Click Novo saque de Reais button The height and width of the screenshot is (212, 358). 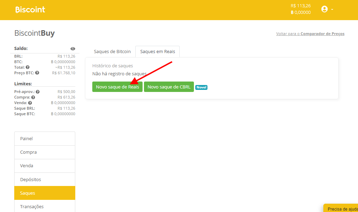click(x=117, y=87)
